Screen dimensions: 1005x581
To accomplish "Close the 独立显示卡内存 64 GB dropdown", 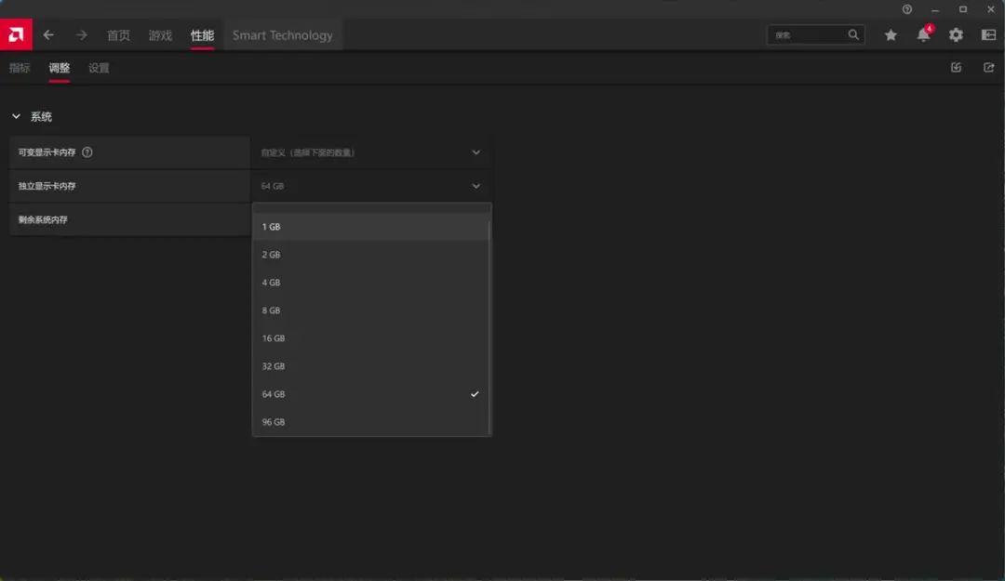I will click(371, 186).
